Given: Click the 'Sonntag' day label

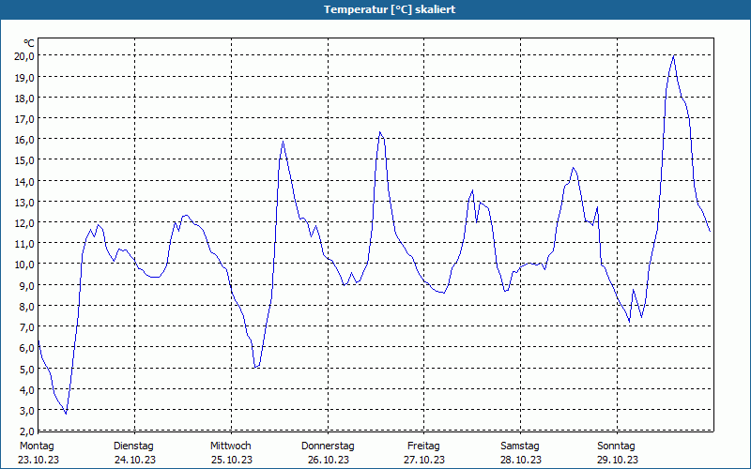Looking at the screenshot, I should 616,446.
